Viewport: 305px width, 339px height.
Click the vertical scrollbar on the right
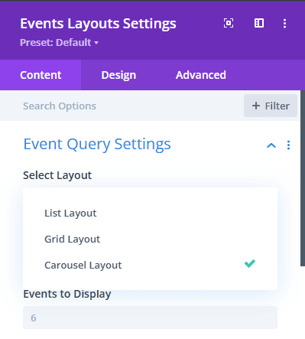tap(303, 178)
